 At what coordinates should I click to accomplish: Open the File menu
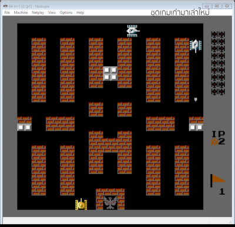point(7,12)
